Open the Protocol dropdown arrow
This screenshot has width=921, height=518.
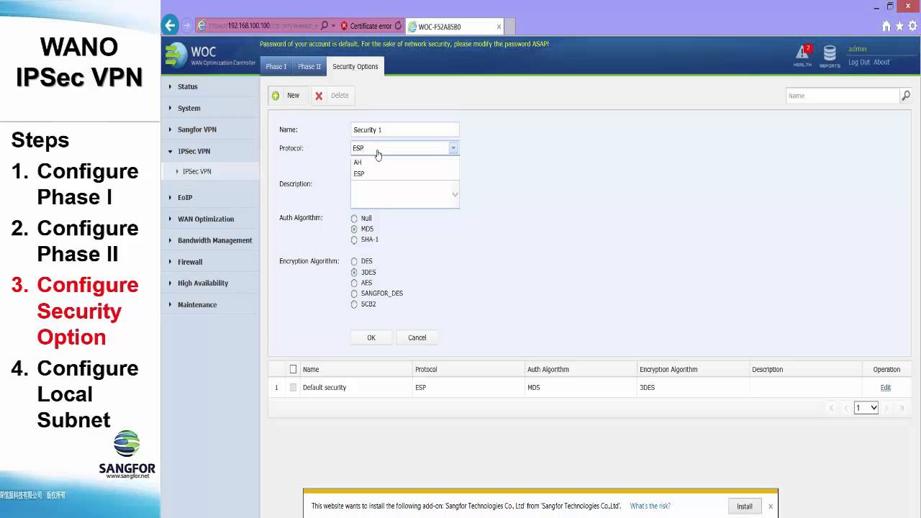tap(453, 147)
